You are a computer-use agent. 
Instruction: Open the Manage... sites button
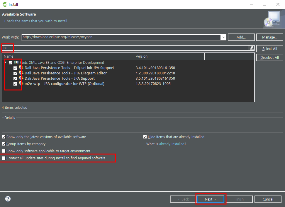point(269,37)
